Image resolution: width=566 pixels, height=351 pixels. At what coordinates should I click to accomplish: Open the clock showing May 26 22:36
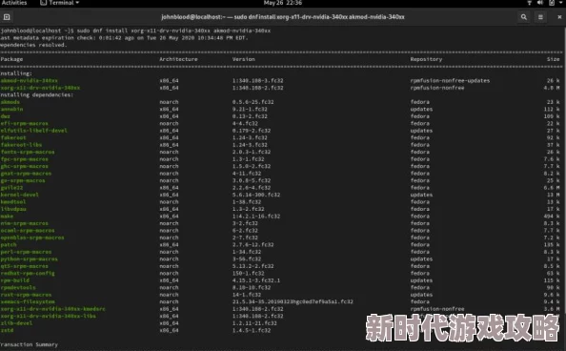[x=283, y=3]
